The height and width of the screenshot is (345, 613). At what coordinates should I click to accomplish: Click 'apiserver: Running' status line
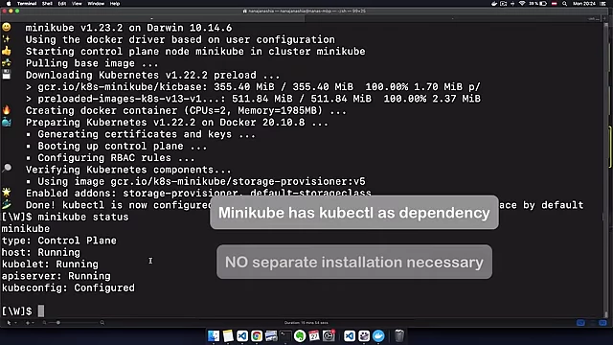tap(56, 276)
